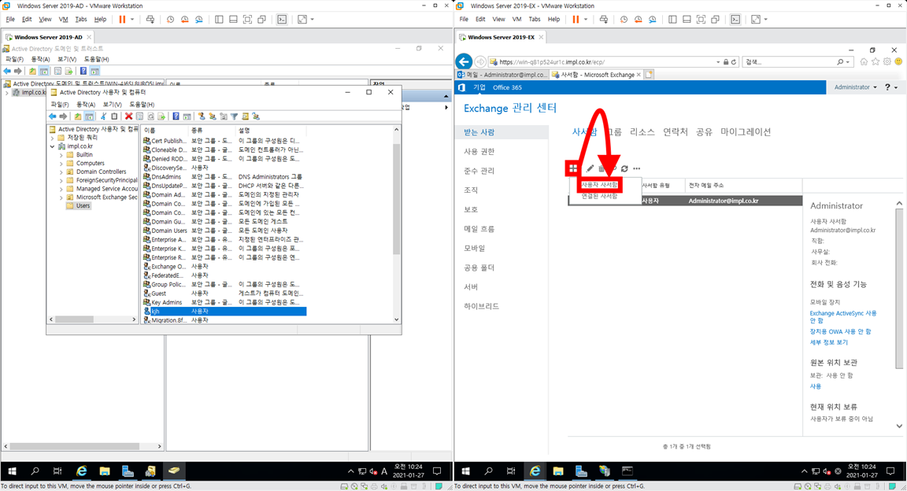Select the Domain Users row in the list
This screenshot has height=491, width=907.
(224, 231)
